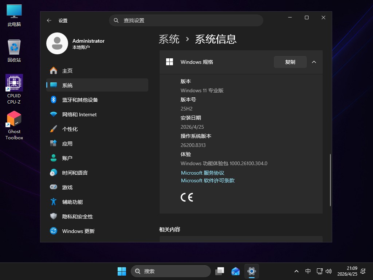Screen dimensions: 373x280
Task: Open the 游戏 gaming settings
Action: [67, 187]
